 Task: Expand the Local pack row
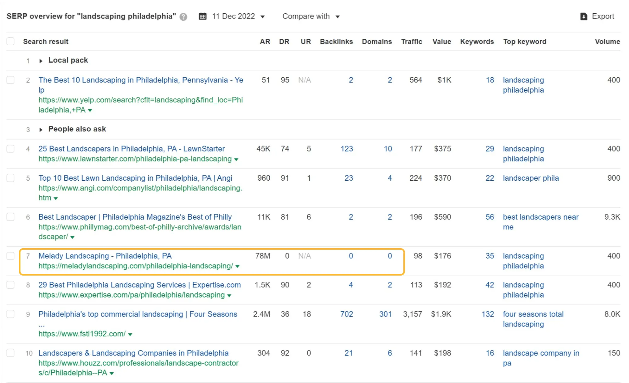(41, 61)
